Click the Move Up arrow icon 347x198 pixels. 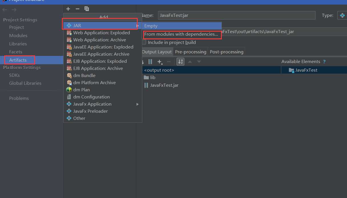[190, 62]
